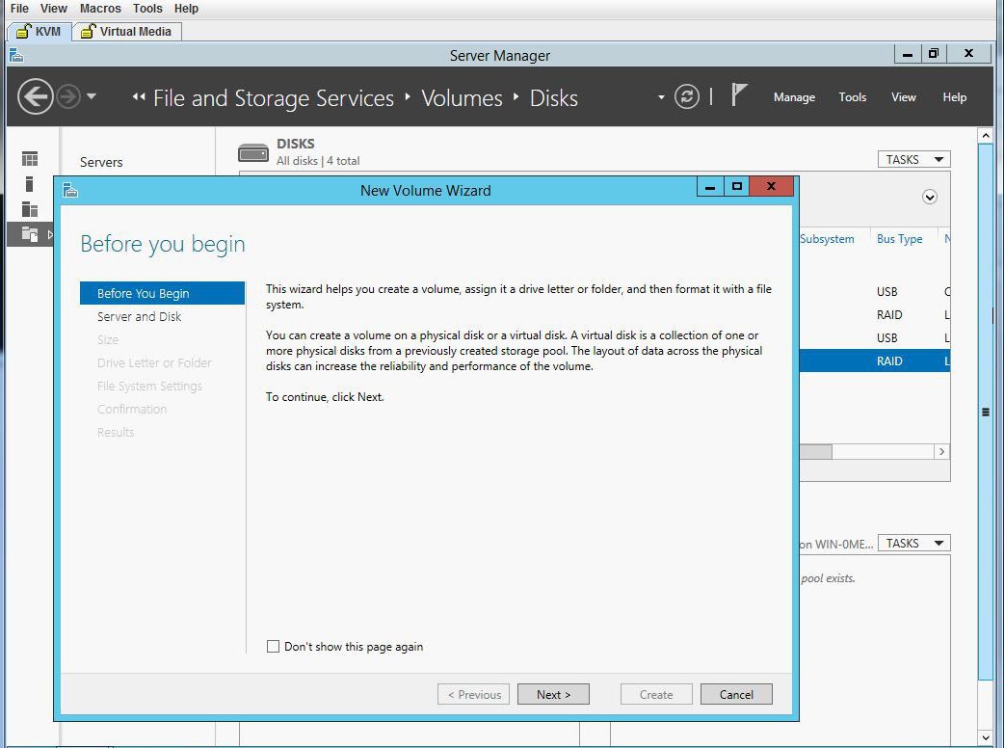Viewport: 1005px width, 748px height.
Task: Click the Server Manager title bar icon
Action: [x=16, y=56]
